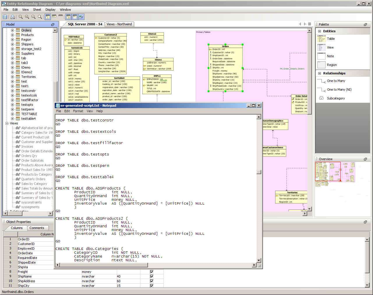Toggle the ShipCity row checkbox
Image resolution: width=373 pixels, height=295 pixels.
(151, 286)
